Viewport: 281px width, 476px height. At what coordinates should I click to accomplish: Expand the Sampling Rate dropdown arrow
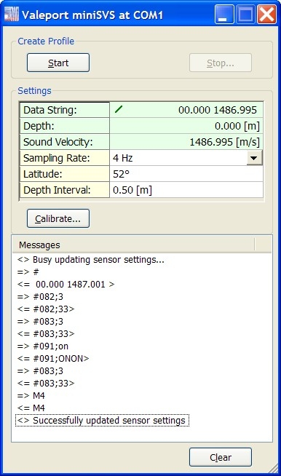point(254,158)
